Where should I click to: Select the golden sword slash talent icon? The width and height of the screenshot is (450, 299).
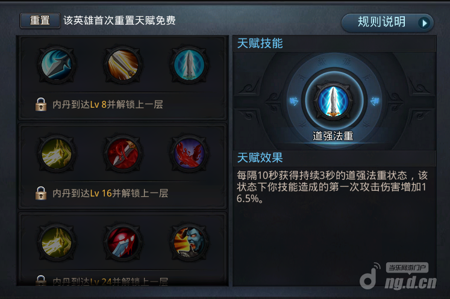123,65
